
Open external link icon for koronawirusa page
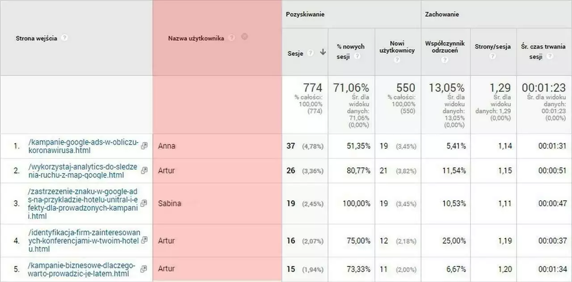point(144,146)
